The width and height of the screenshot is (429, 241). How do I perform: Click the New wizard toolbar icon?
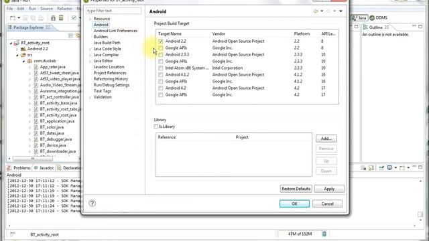[x=13, y=18]
